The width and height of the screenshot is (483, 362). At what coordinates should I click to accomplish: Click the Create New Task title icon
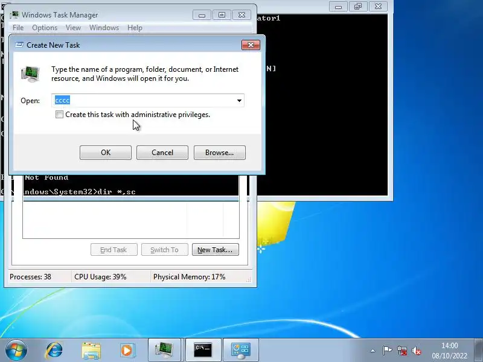pyautogui.click(x=19, y=45)
